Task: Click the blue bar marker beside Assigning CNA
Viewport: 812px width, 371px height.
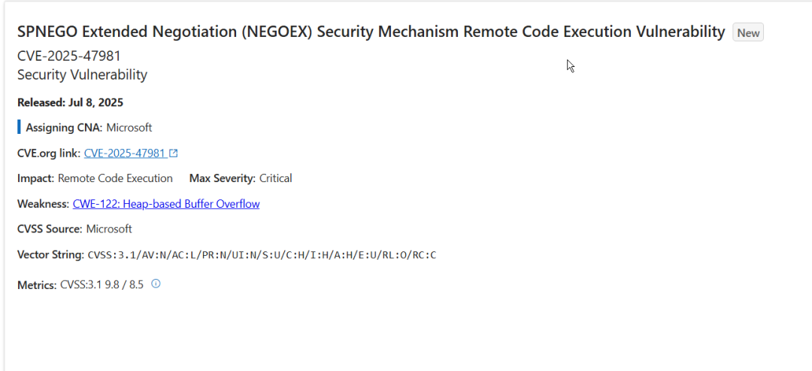Action: pyautogui.click(x=19, y=127)
